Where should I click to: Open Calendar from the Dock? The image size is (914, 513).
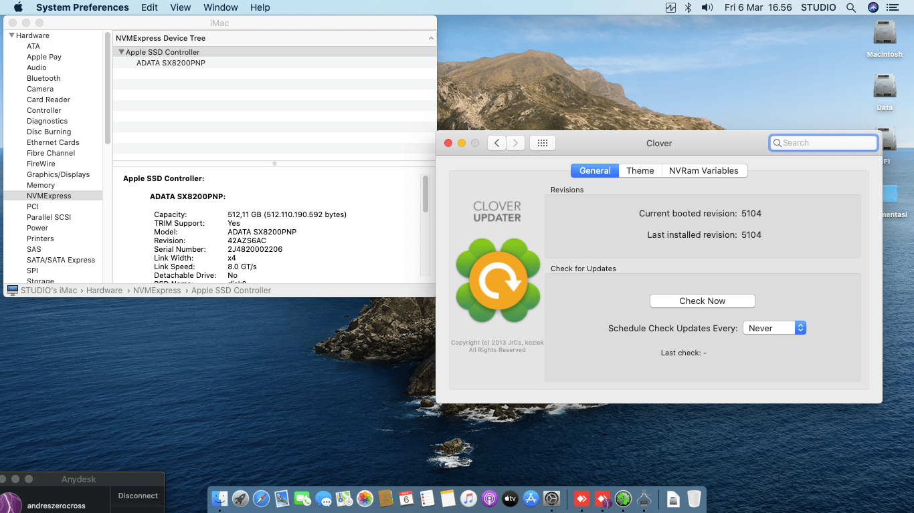pos(406,498)
